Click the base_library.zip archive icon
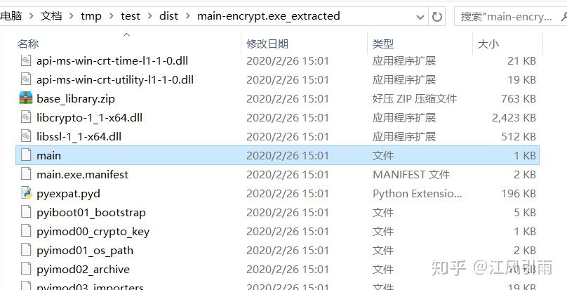 pos(26,98)
